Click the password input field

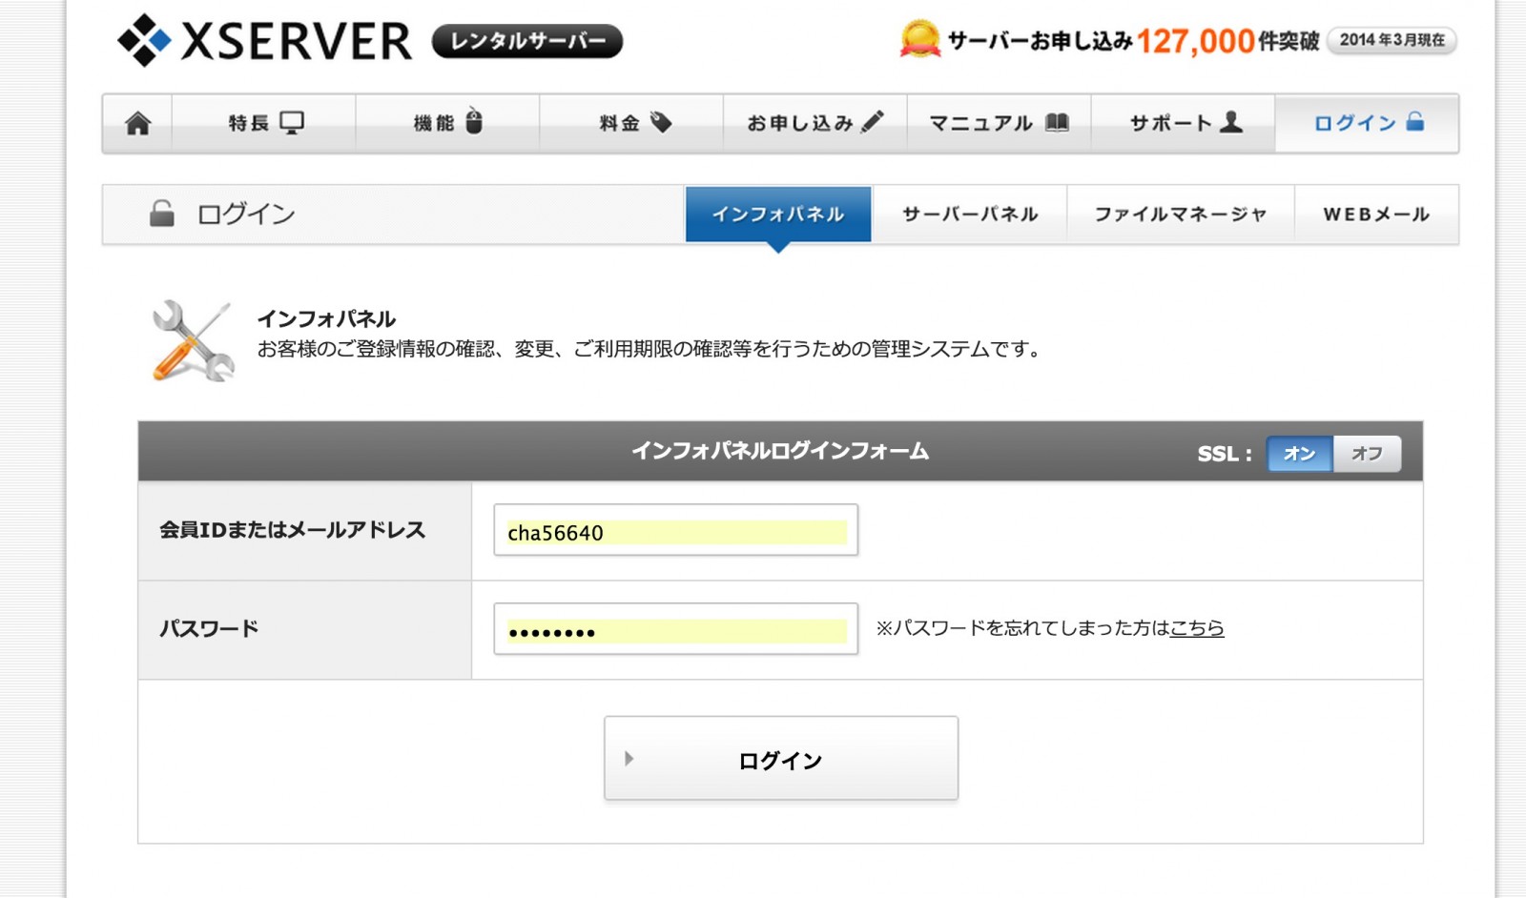(676, 629)
